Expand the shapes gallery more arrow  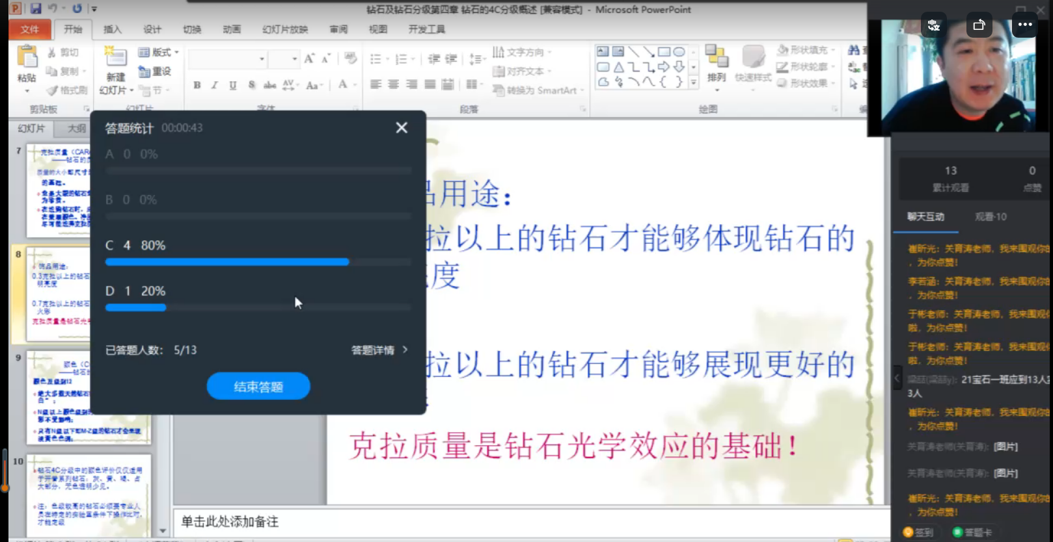693,83
